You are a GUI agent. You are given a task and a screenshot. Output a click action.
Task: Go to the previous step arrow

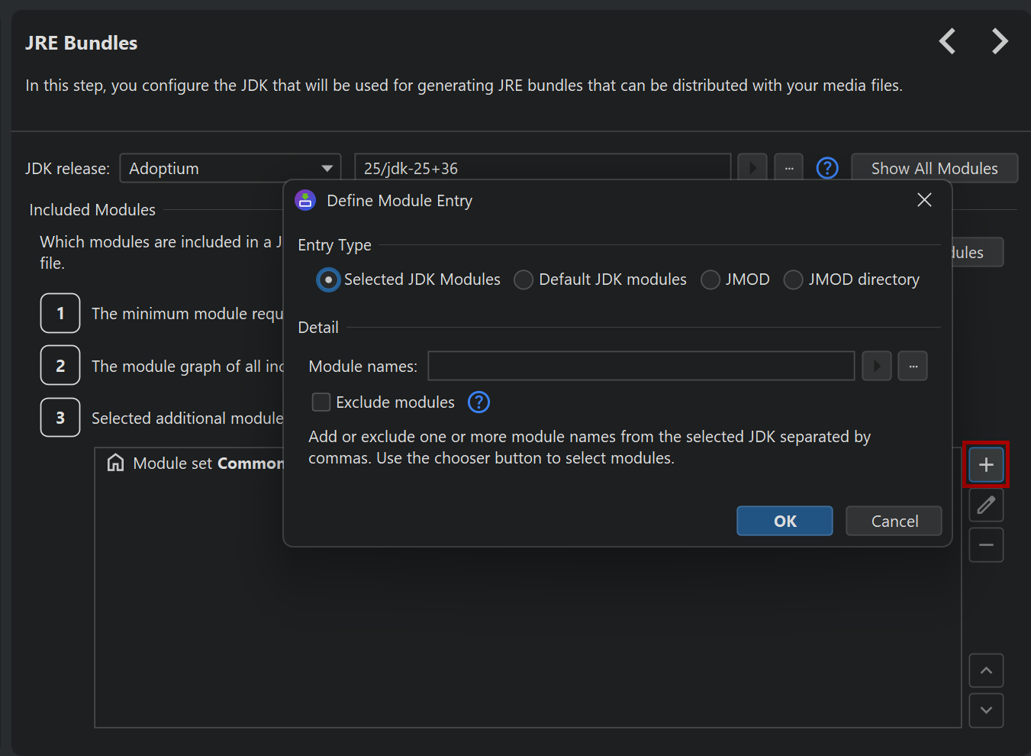(x=947, y=41)
